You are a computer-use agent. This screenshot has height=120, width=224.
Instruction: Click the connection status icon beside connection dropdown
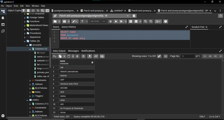point(55,16)
